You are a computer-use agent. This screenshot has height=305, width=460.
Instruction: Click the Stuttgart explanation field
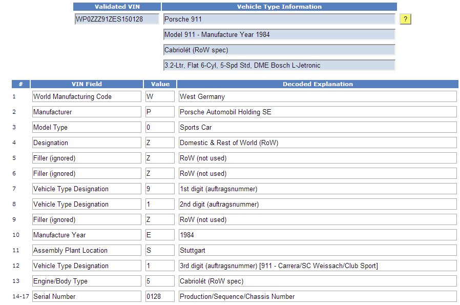pos(318,250)
